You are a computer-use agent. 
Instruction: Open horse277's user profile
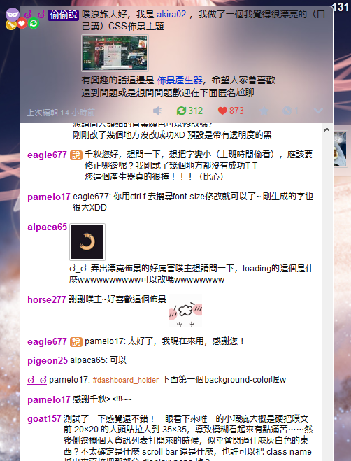47,299
